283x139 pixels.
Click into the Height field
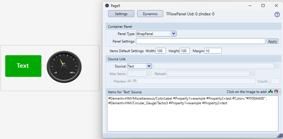click(185, 51)
